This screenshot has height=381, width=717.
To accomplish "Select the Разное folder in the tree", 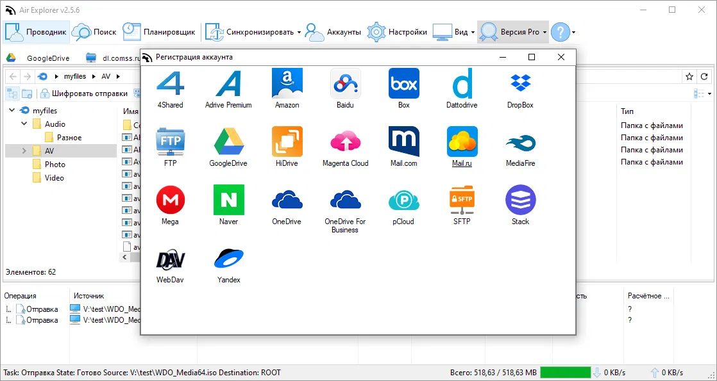I will [69, 138].
